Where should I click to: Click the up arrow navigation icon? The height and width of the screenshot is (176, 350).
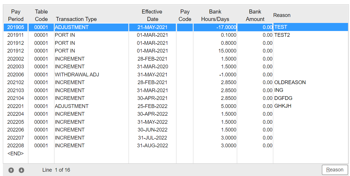click(x=11, y=170)
